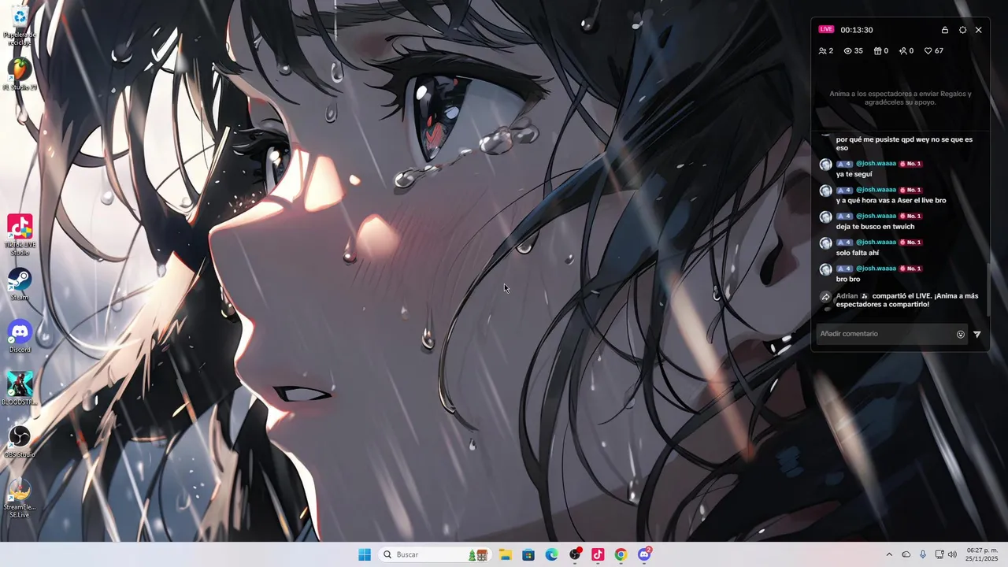1008x567 pixels.
Task: Click the 'deja te busco en twuich' message
Action: (875, 227)
